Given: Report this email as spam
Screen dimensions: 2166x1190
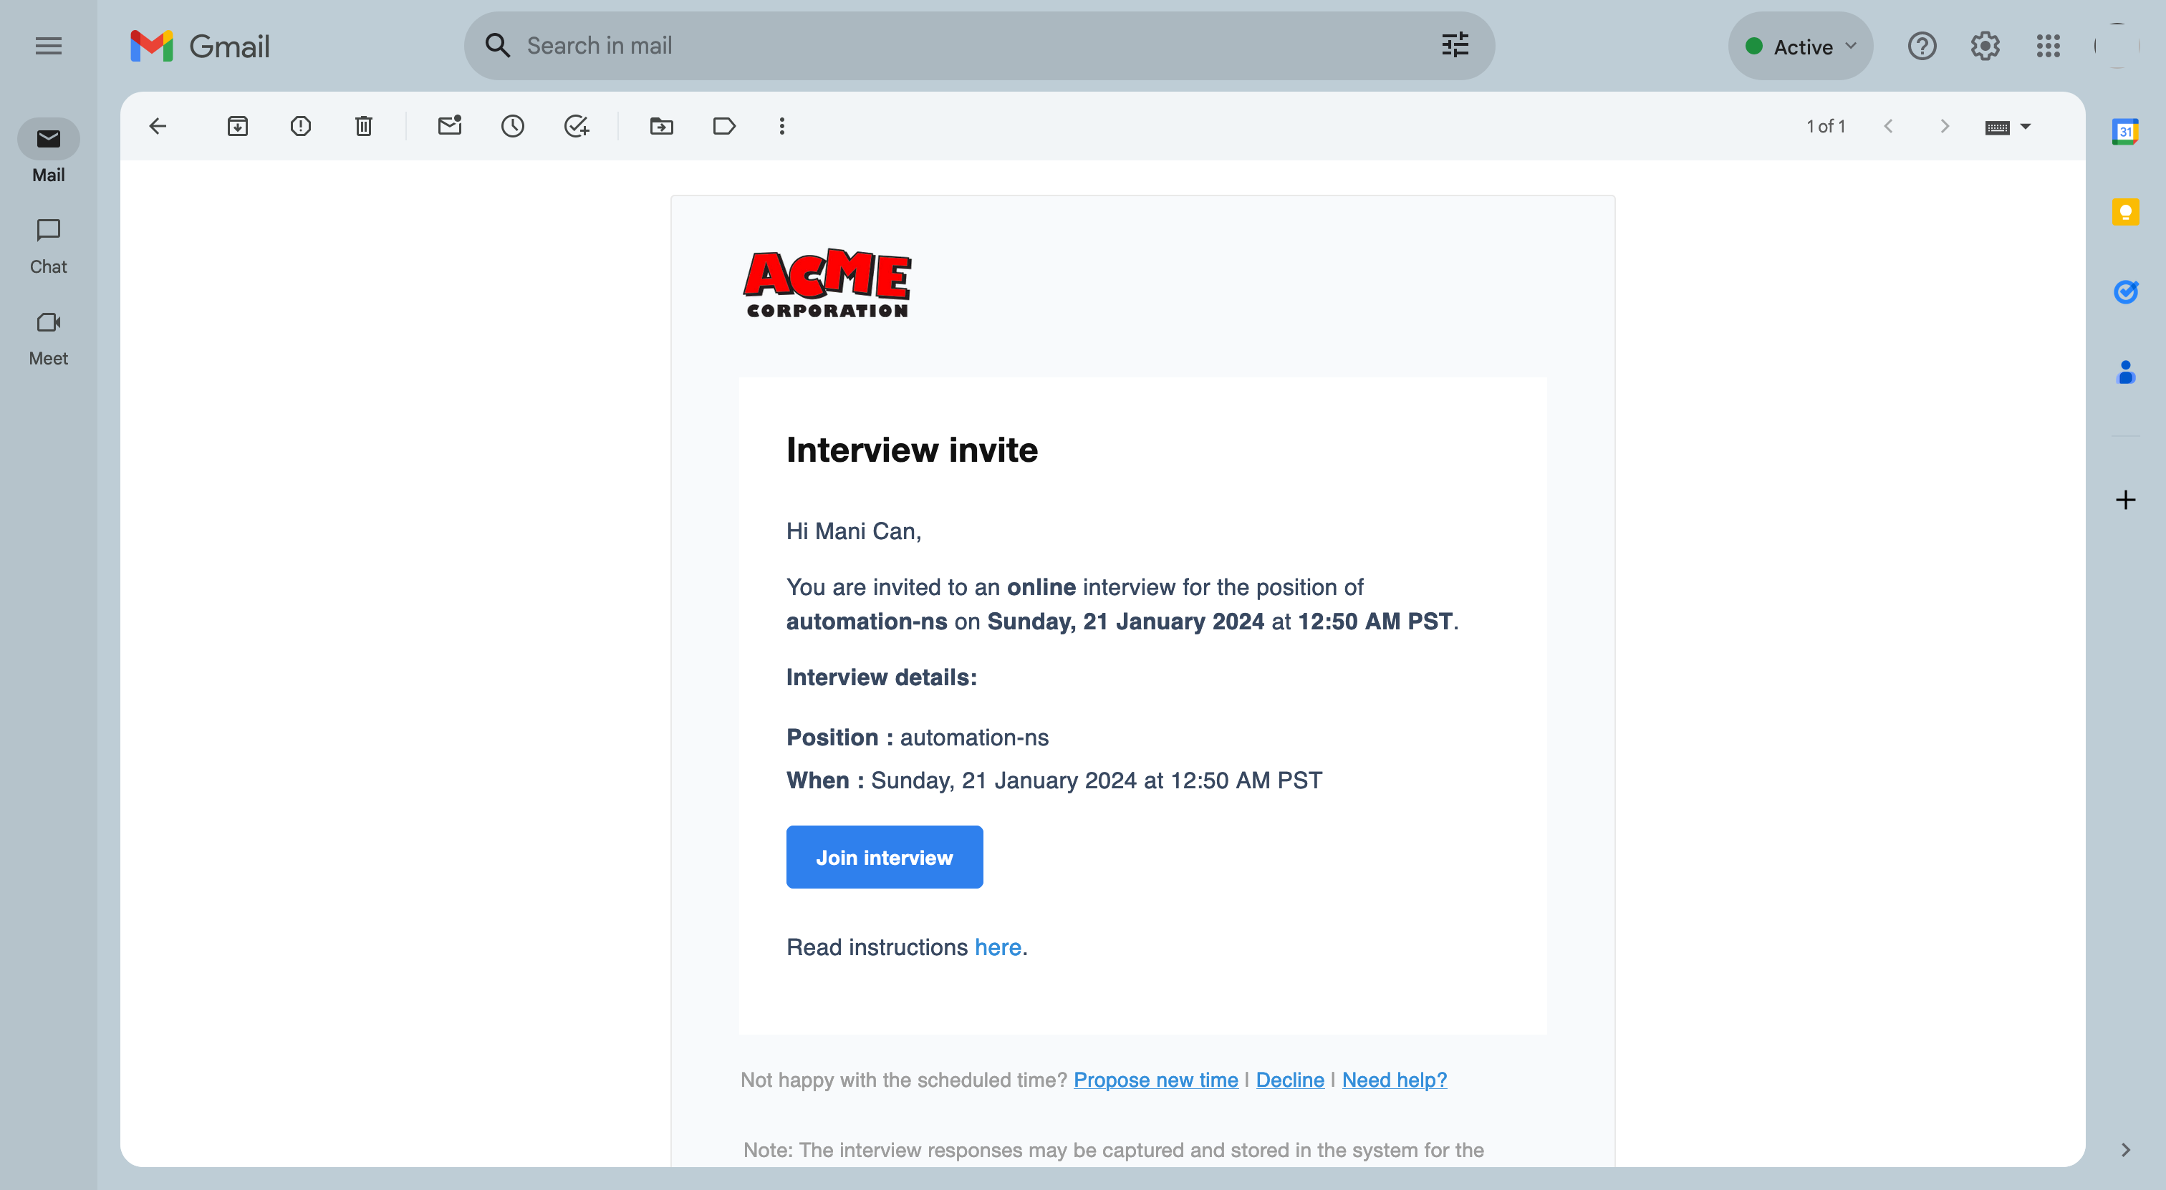Looking at the screenshot, I should tap(300, 126).
